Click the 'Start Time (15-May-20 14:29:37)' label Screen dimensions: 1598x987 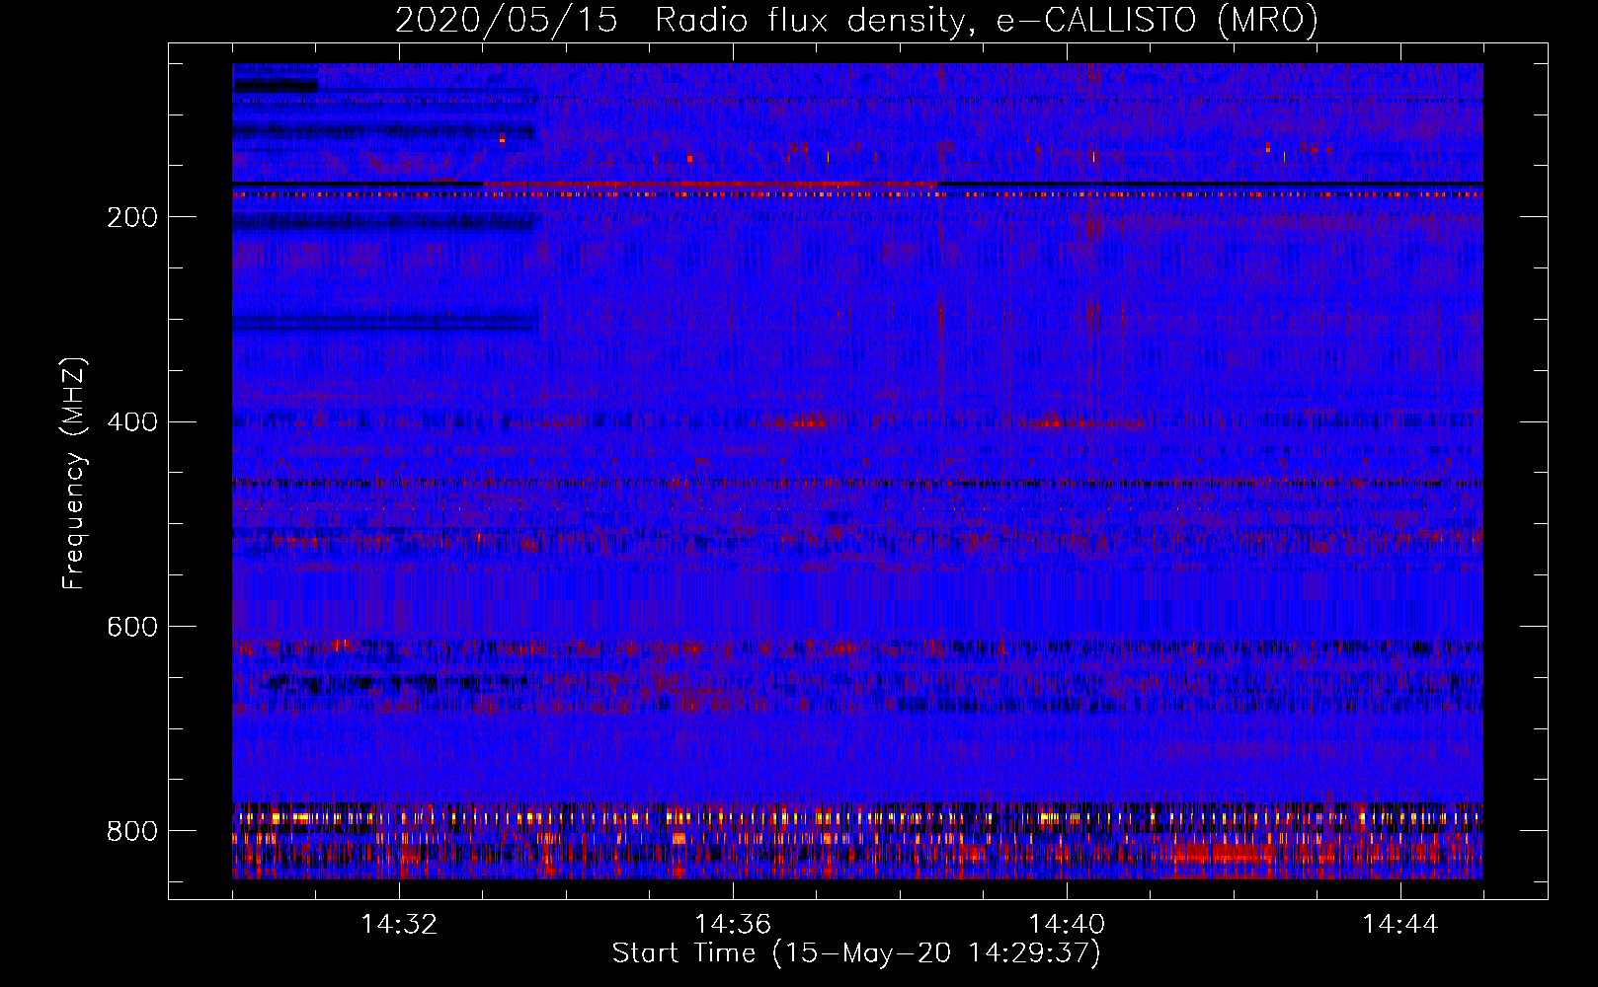[856, 953]
